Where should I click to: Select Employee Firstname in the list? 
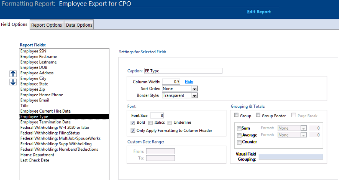[x=64, y=57]
